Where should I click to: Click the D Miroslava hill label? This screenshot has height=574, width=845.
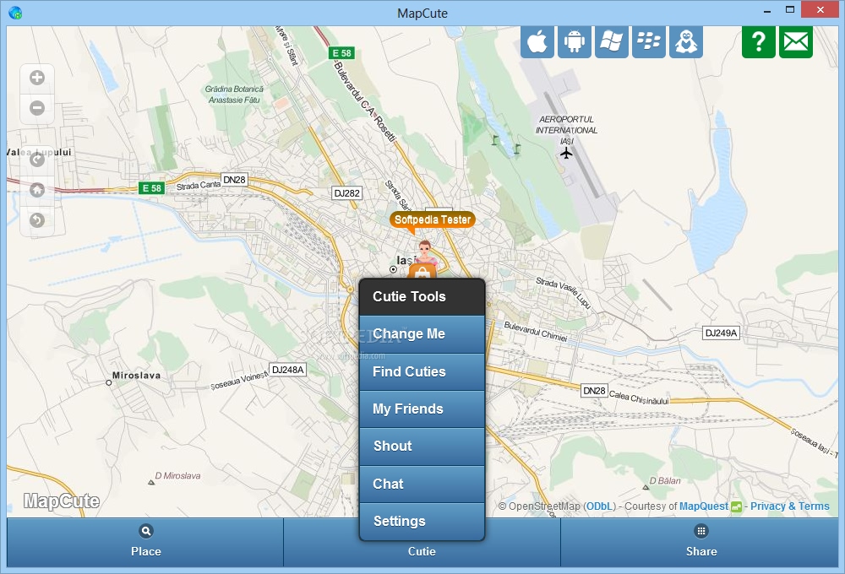pyautogui.click(x=177, y=475)
